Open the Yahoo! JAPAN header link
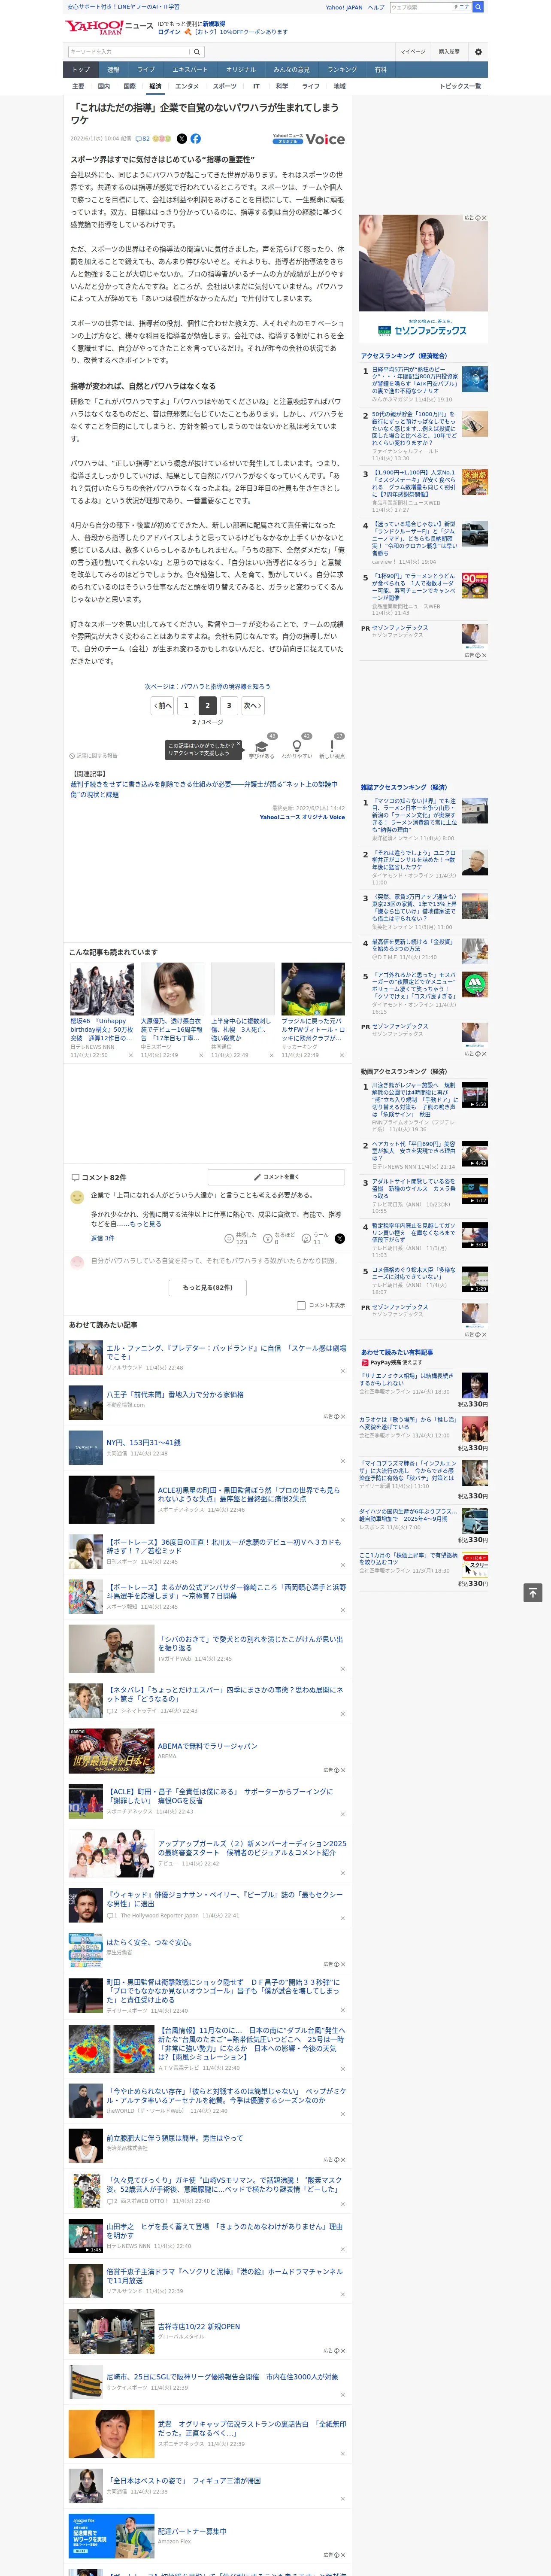551x2576 pixels. pyautogui.click(x=344, y=7)
